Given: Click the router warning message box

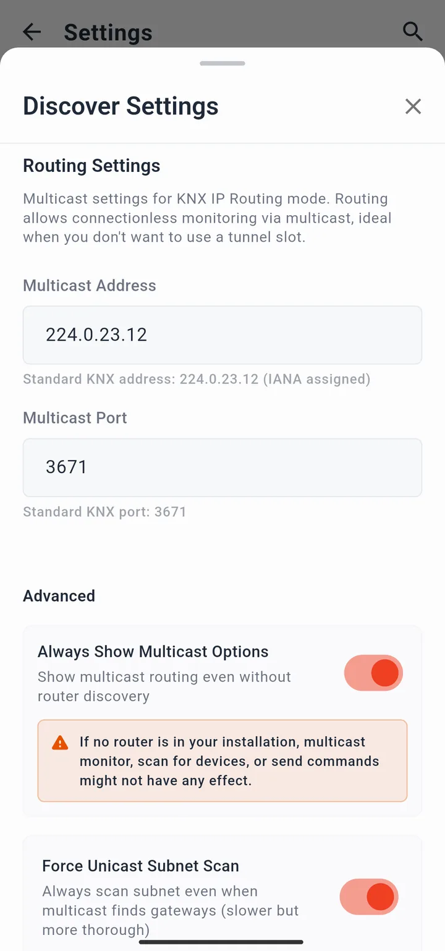Looking at the screenshot, I should click(x=222, y=761).
